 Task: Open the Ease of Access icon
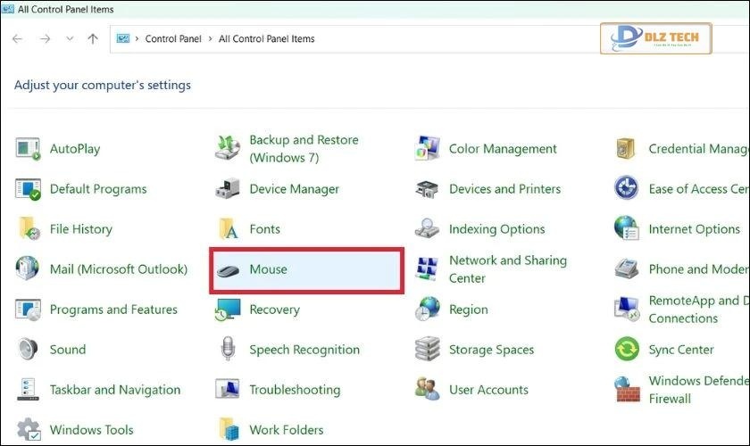[627, 188]
